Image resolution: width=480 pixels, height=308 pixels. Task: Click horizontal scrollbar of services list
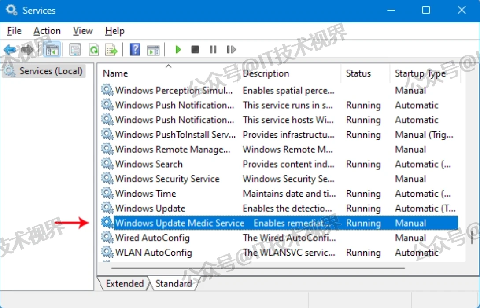click(258, 268)
